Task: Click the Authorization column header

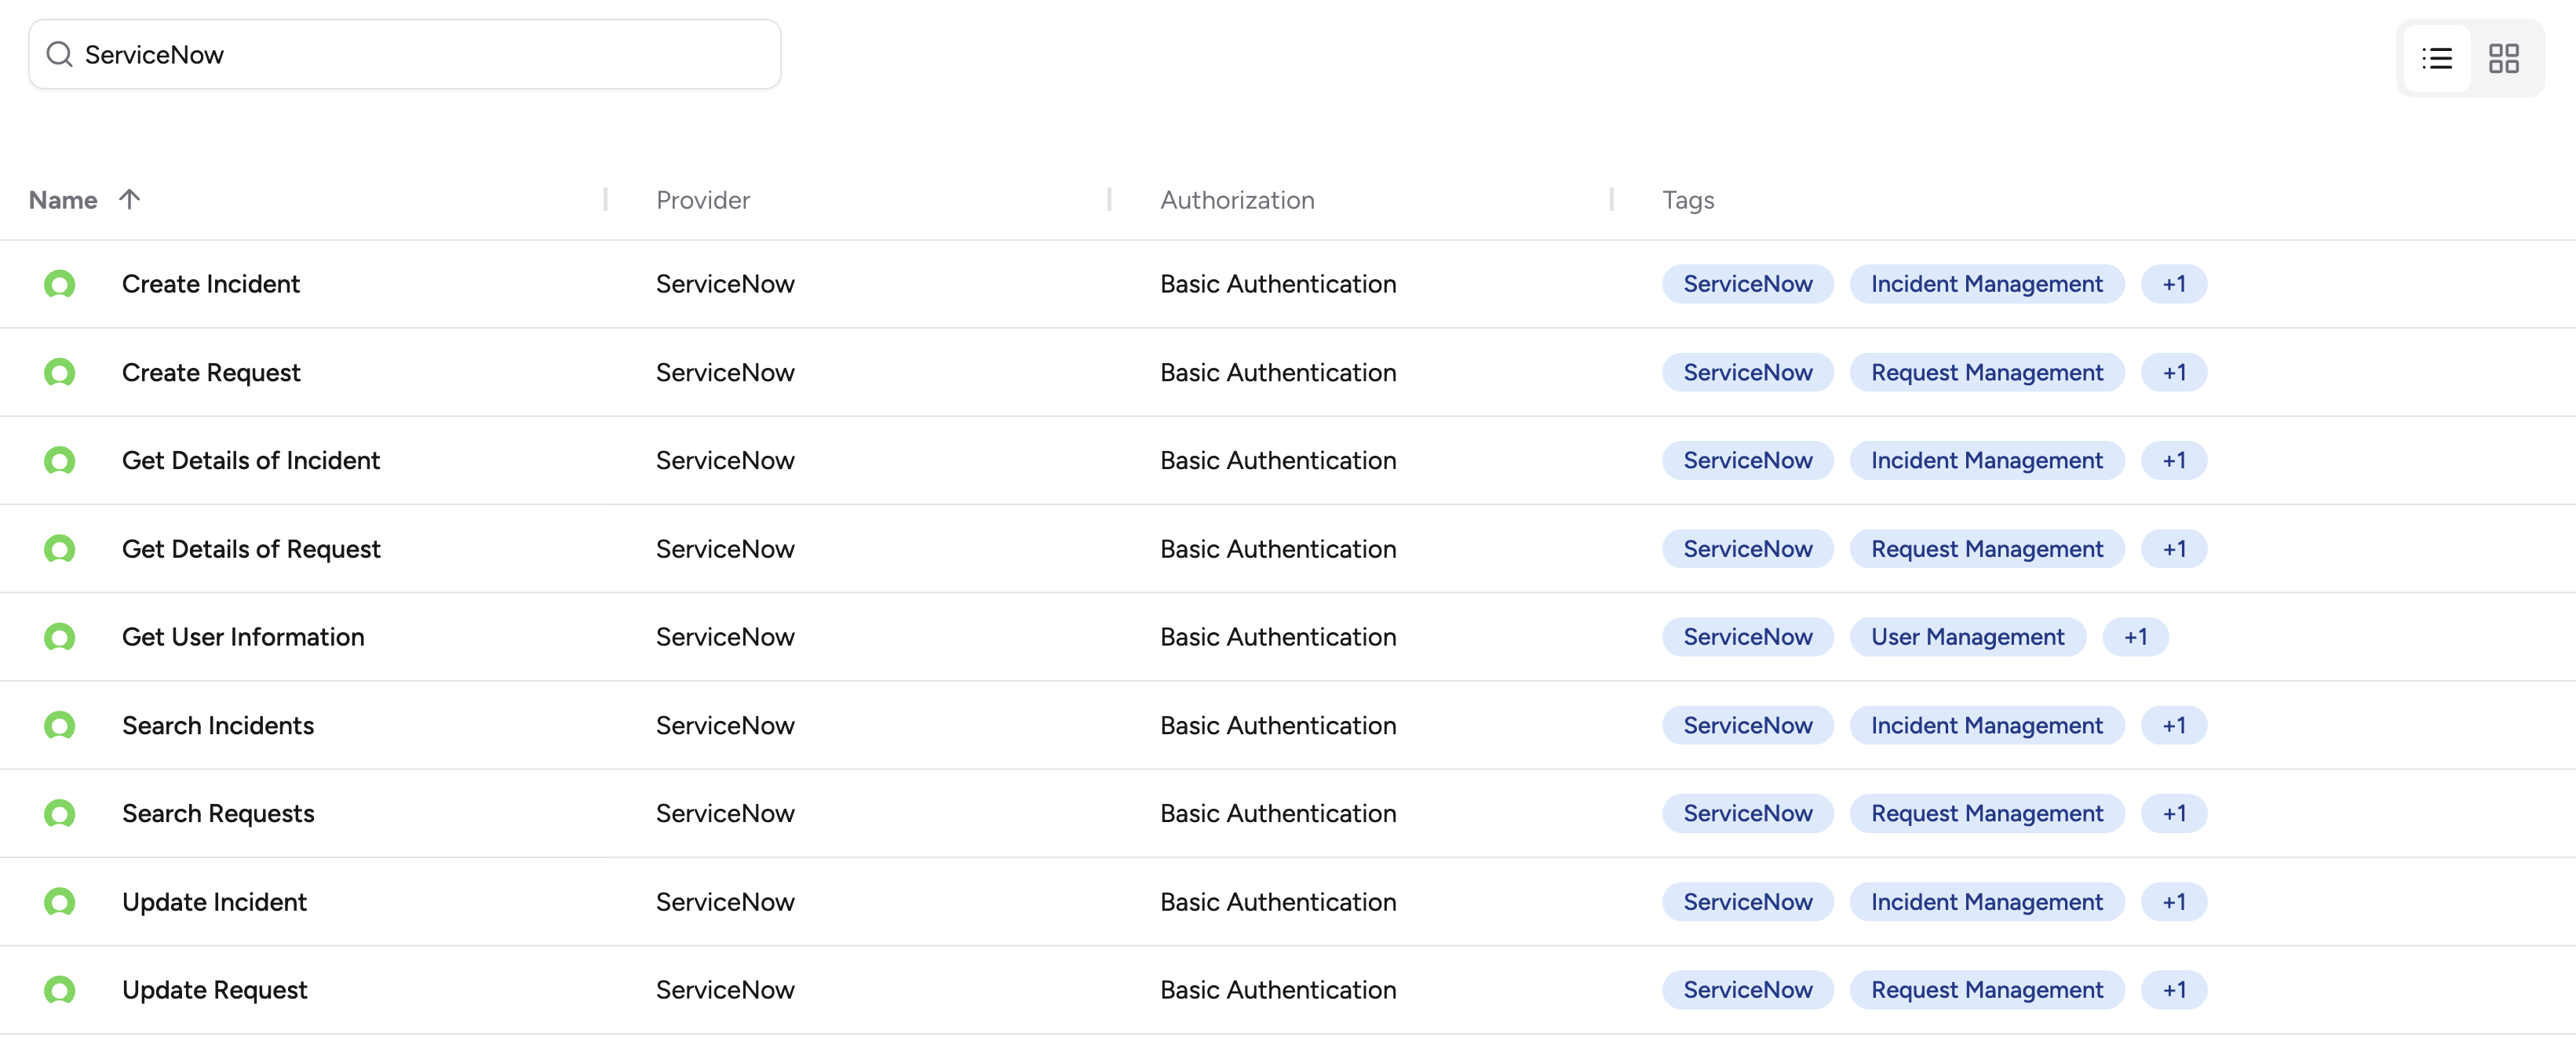Action: tap(1237, 200)
